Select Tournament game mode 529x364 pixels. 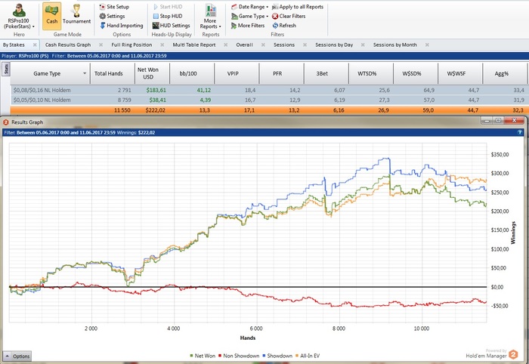coord(76,16)
